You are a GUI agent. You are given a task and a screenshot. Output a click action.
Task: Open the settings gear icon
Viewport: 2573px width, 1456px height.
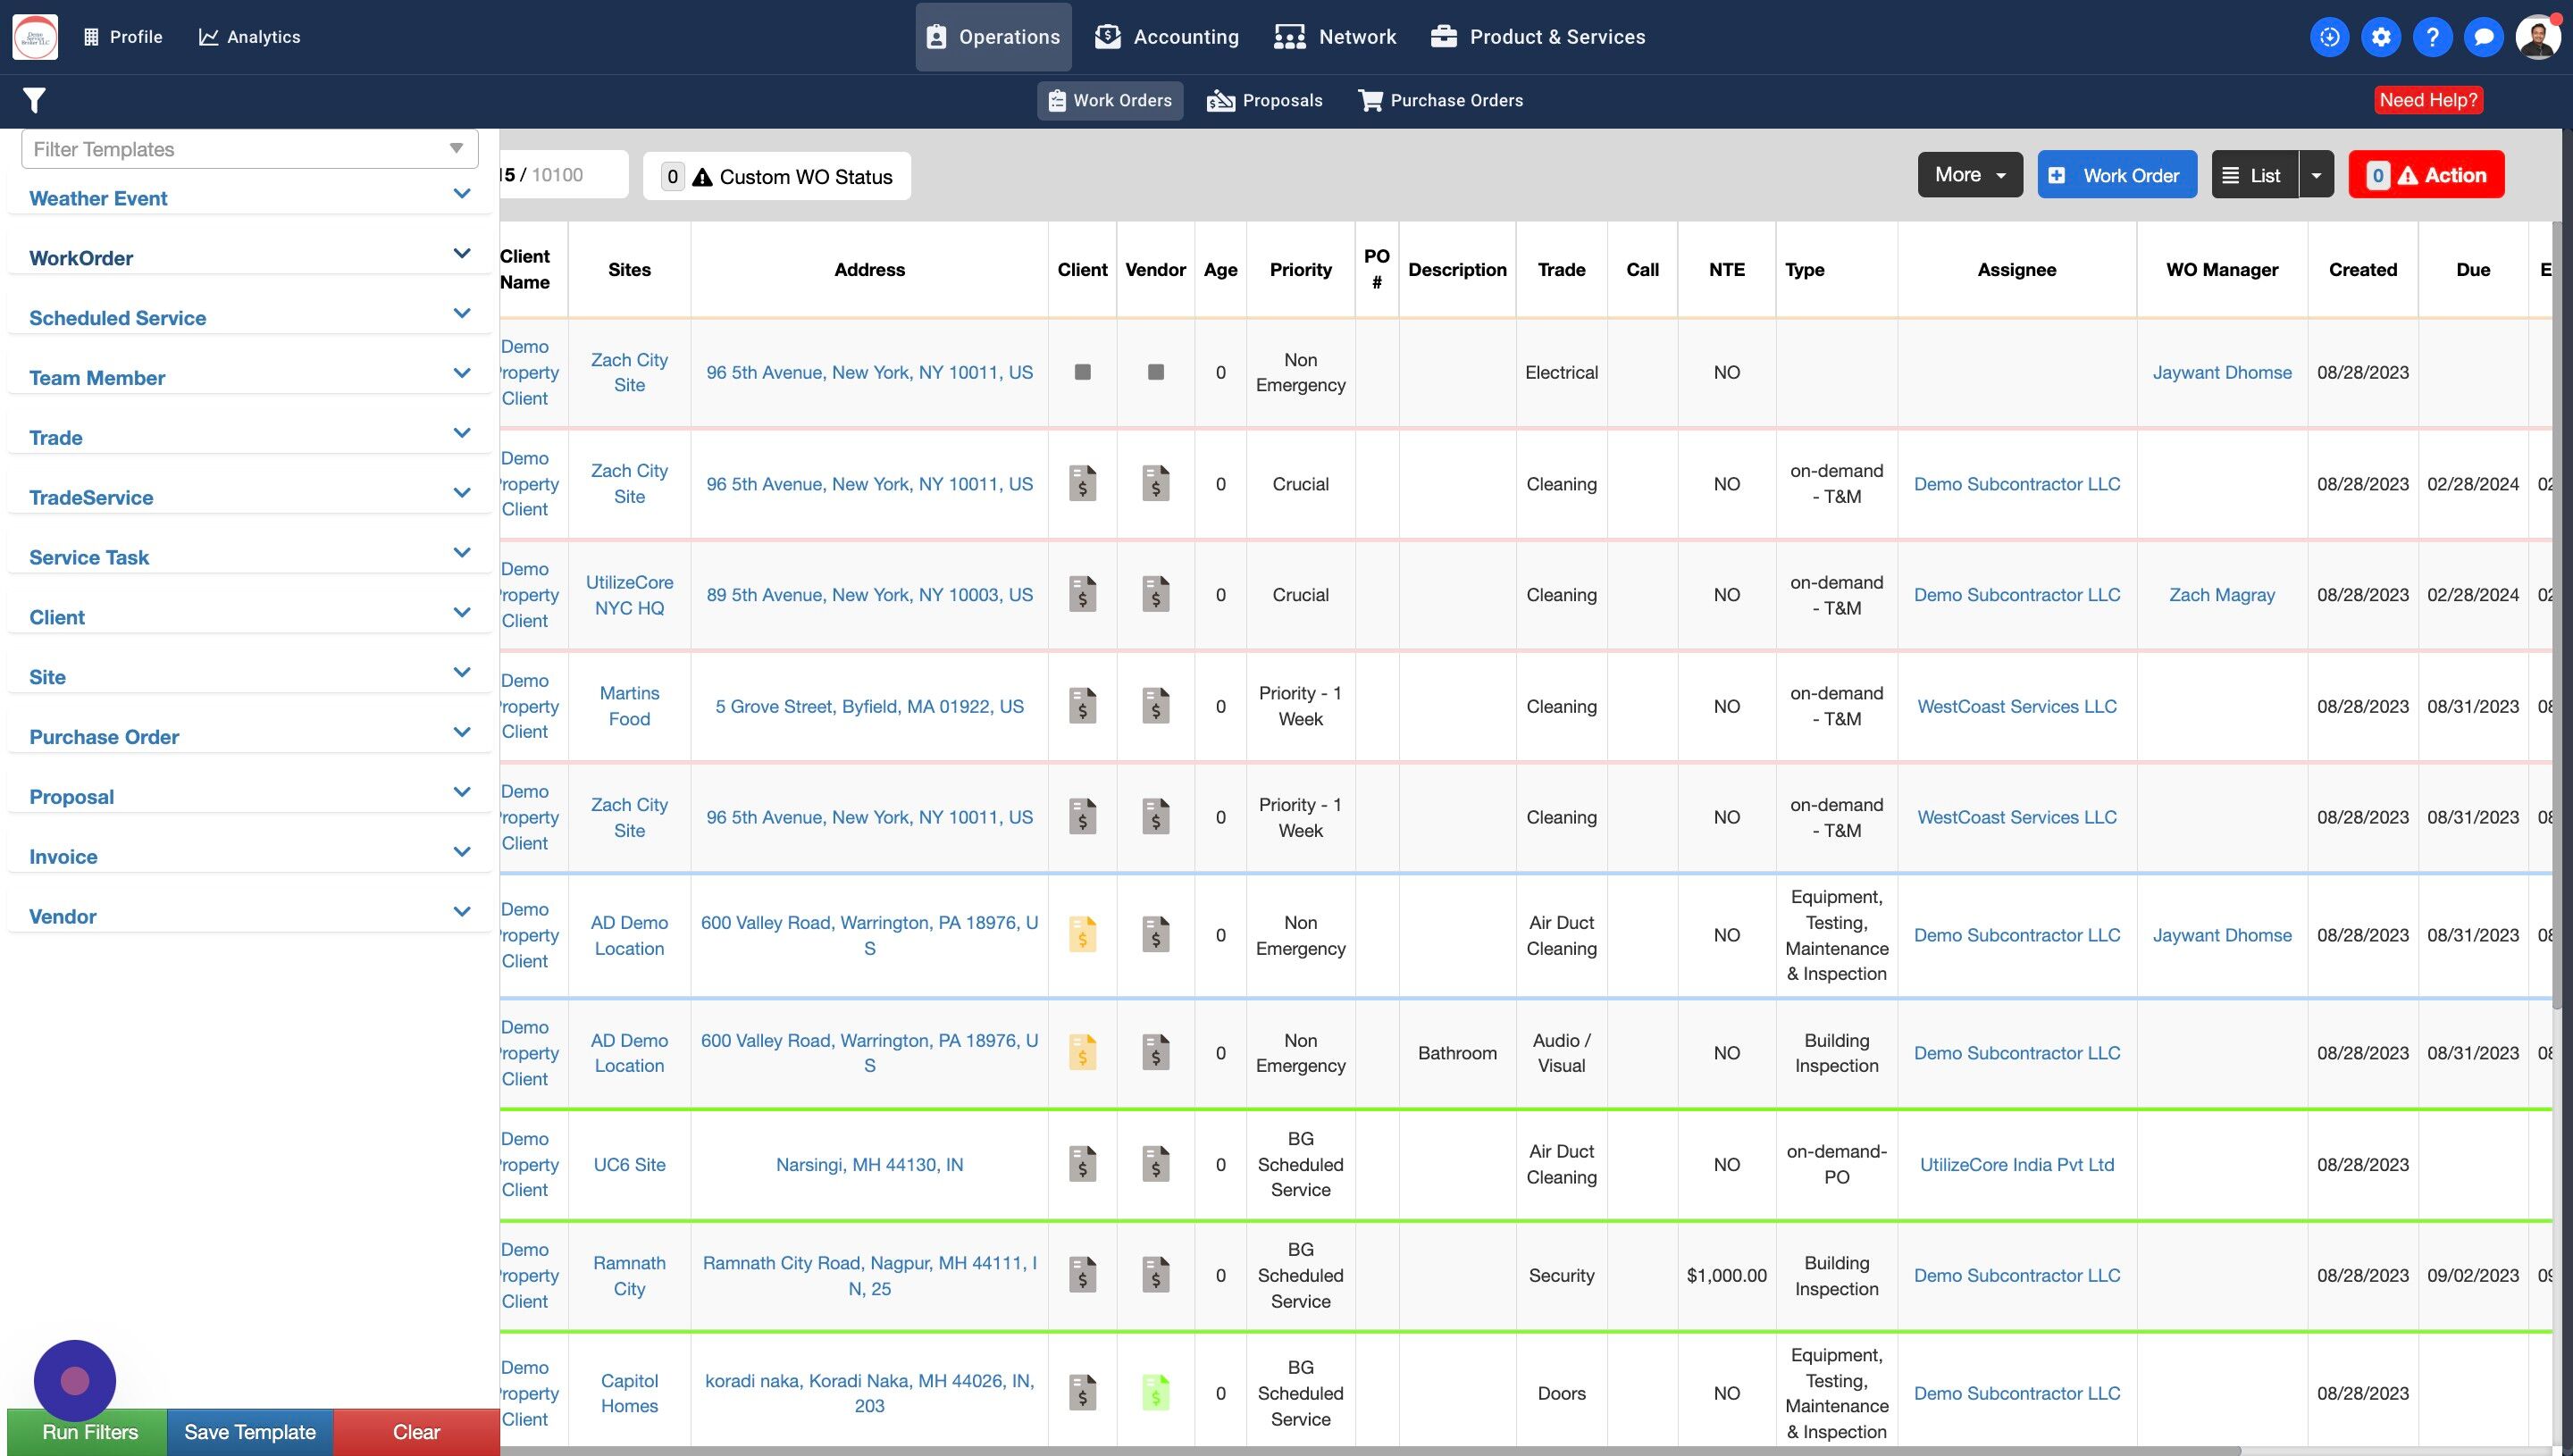[2381, 37]
